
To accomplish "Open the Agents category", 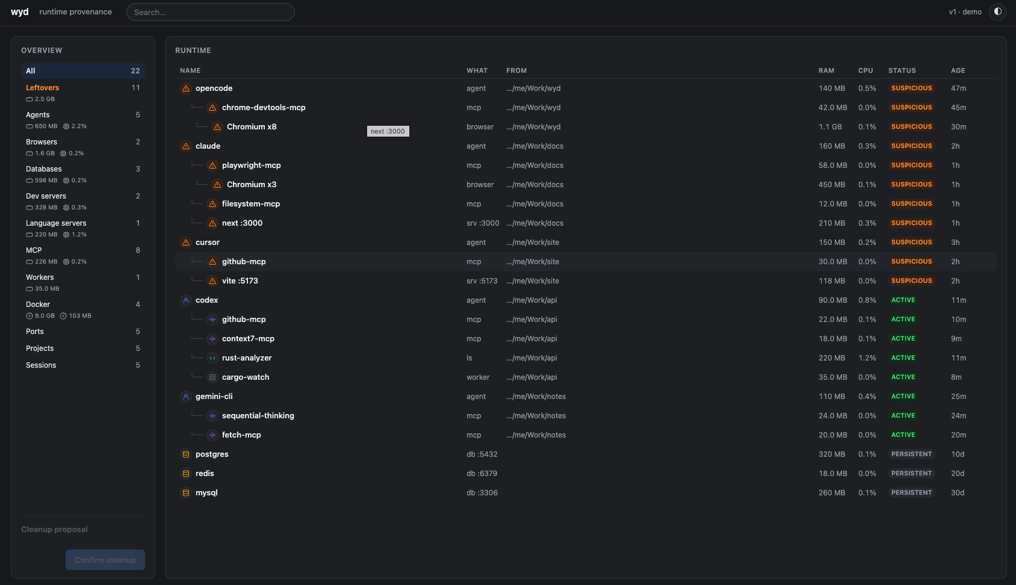I will (x=83, y=120).
